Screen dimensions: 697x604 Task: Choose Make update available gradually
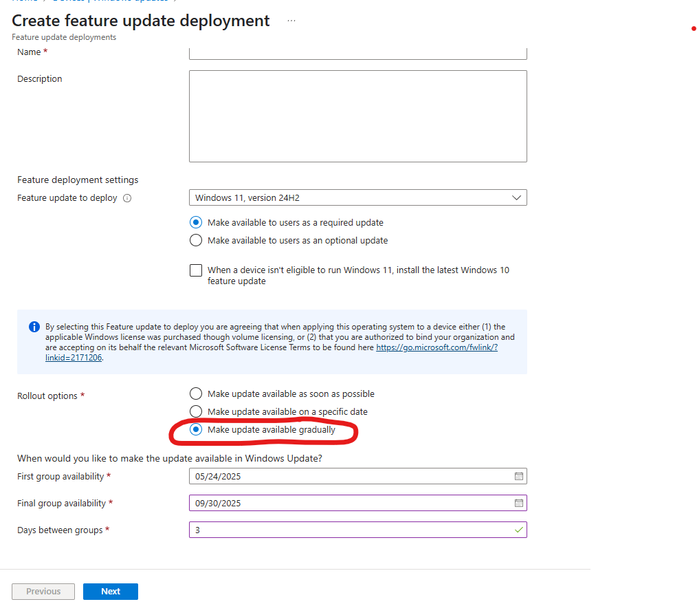click(196, 429)
